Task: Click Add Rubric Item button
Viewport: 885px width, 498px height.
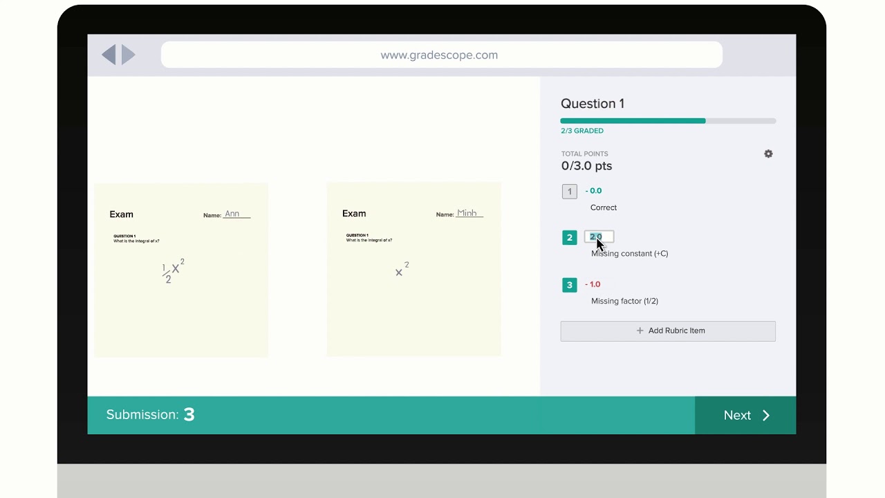Action: (x=668, y=331)
